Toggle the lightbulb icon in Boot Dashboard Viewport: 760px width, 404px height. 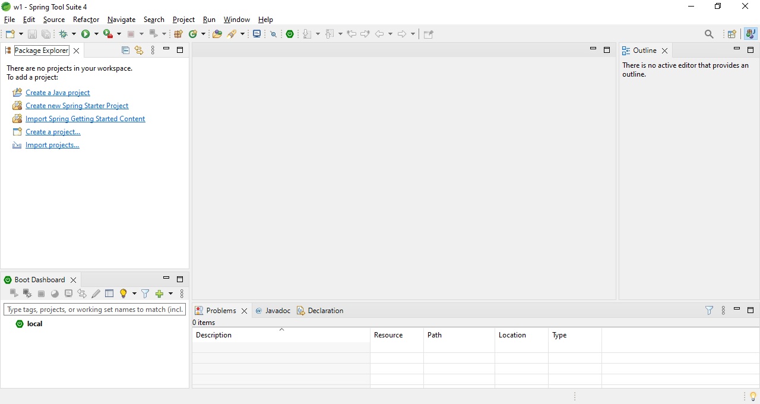pyautogui.click(x=123, y=293)
